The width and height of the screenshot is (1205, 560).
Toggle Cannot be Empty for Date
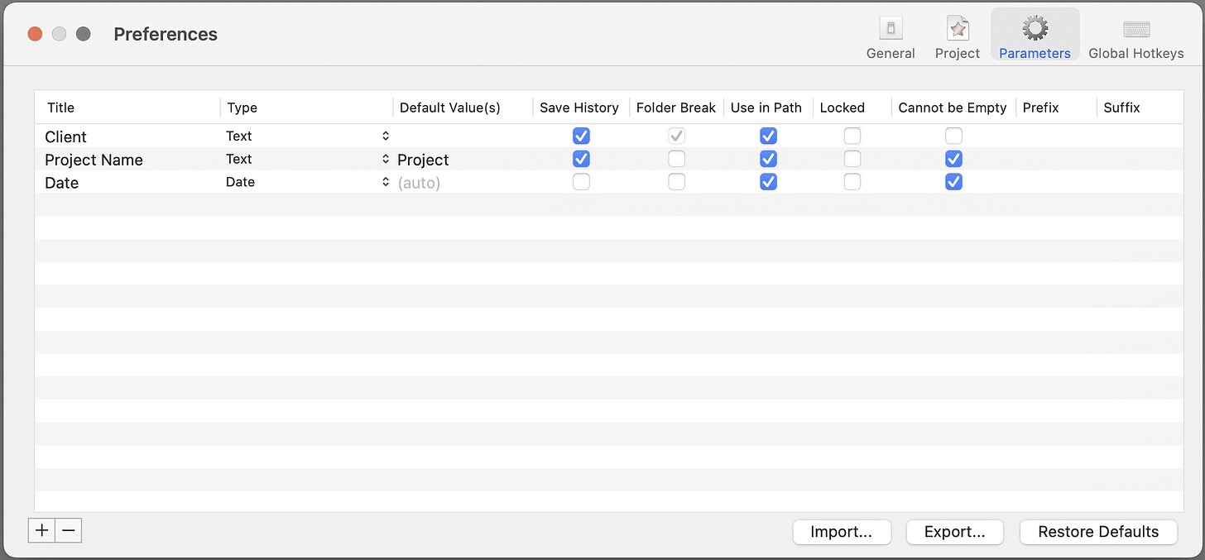point(953,182)
